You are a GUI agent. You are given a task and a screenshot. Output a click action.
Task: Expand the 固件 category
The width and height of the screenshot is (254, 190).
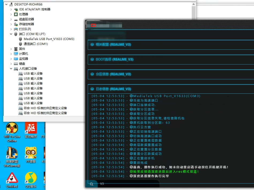[x=11, y=49]
